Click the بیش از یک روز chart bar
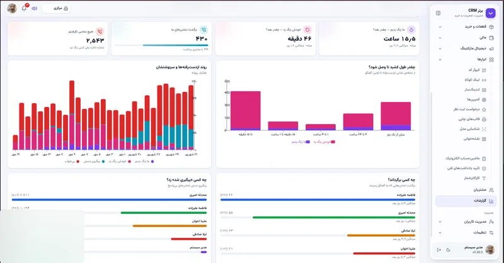 coord(396,116)
